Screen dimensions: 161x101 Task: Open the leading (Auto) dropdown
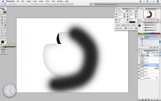click(136, 14)
